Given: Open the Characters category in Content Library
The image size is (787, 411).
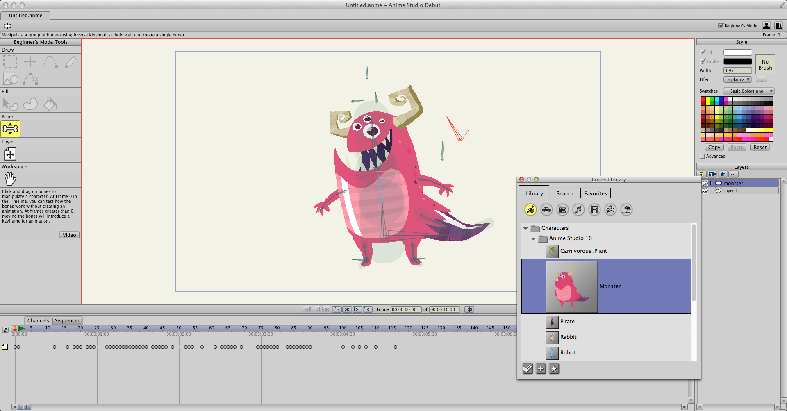Looking at the screenshot, I should point(530,210).
